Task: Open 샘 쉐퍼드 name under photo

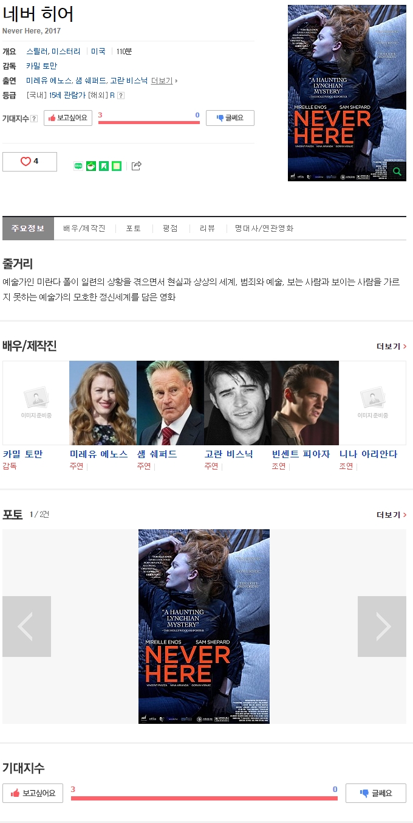Action: (157, 454)
